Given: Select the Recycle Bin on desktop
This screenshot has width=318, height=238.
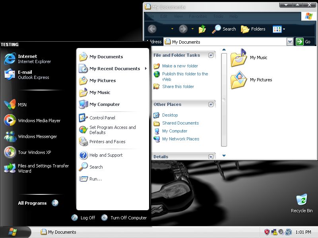Looking at the screenshot, I should point(302,203).
